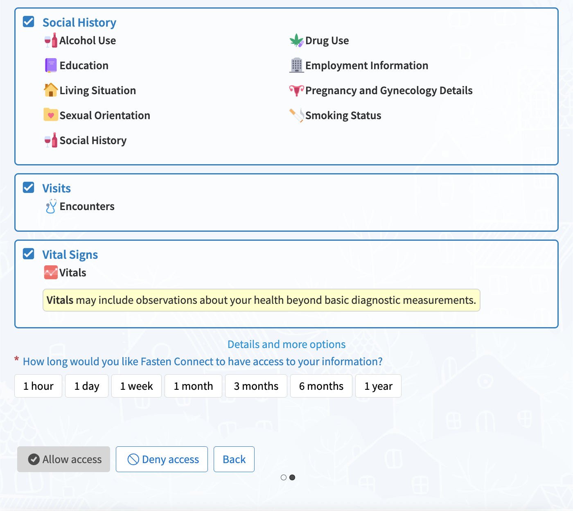Pick the 6 months access duration
The height and width of the screenshot is (511, 573).
click(x=321, y=386)
